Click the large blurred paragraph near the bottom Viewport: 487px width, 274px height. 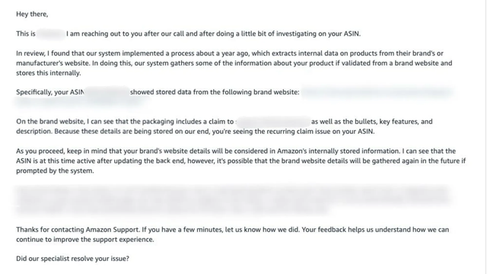tap(232, 199)
